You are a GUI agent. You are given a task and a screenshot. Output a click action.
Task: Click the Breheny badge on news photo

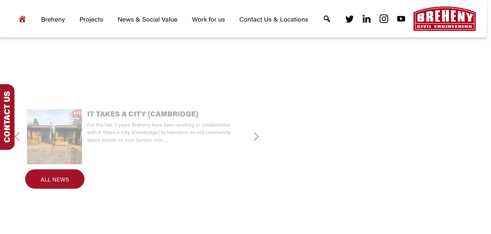[77, 113]
